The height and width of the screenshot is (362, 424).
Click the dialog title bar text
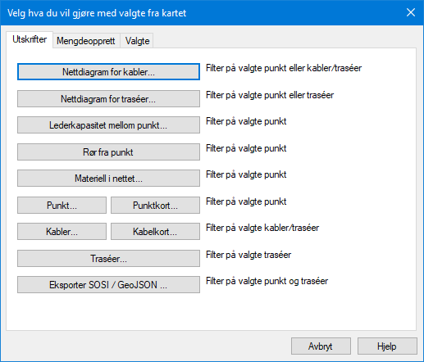97,13
